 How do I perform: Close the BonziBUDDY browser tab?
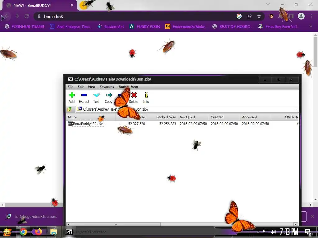point(72,6)
